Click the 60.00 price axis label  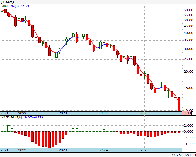(189, 10)
